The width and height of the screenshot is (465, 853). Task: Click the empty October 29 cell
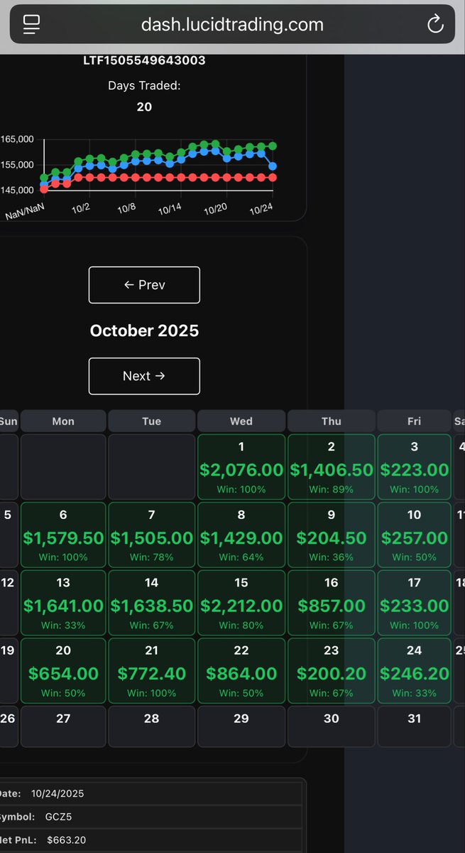[x=241, y=726]
